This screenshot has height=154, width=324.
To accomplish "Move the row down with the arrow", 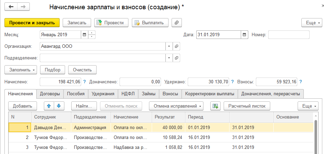I will point(59,106).
